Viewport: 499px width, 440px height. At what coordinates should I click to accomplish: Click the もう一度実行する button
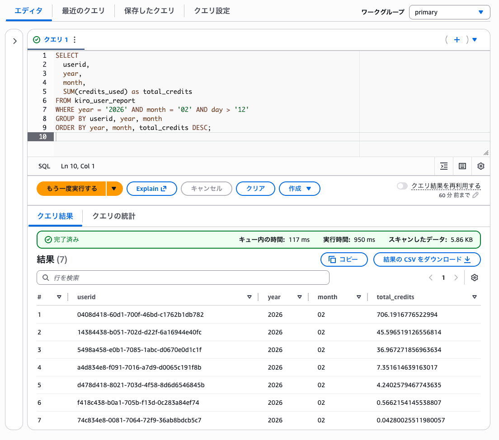click(x=71, y=189)
